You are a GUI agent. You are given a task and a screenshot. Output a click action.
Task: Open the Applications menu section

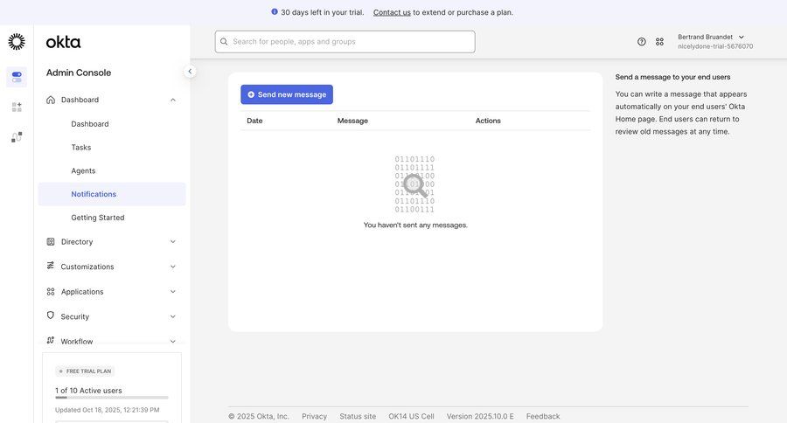click(112, 292)
